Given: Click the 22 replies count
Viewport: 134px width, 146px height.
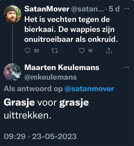Looking at the screenshot, I should coord(36,51).
